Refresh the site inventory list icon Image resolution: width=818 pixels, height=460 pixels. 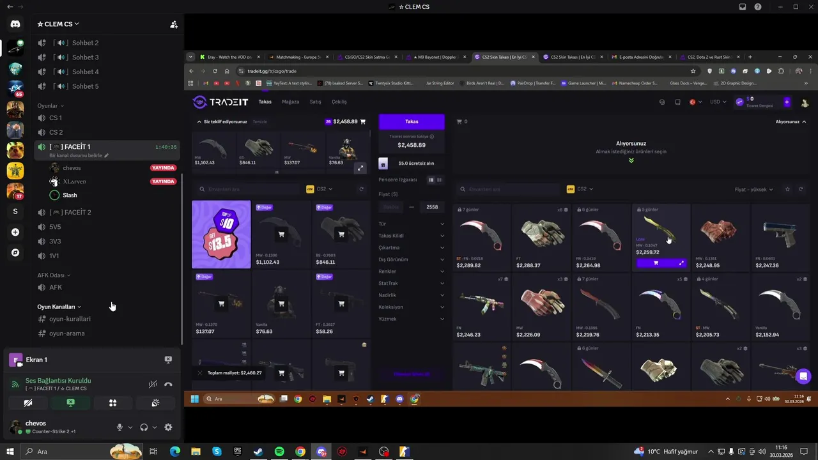tap(799, 189)
